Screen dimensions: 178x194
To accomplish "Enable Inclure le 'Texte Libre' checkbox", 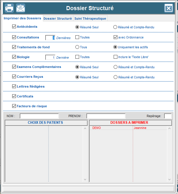I will 115,57.
